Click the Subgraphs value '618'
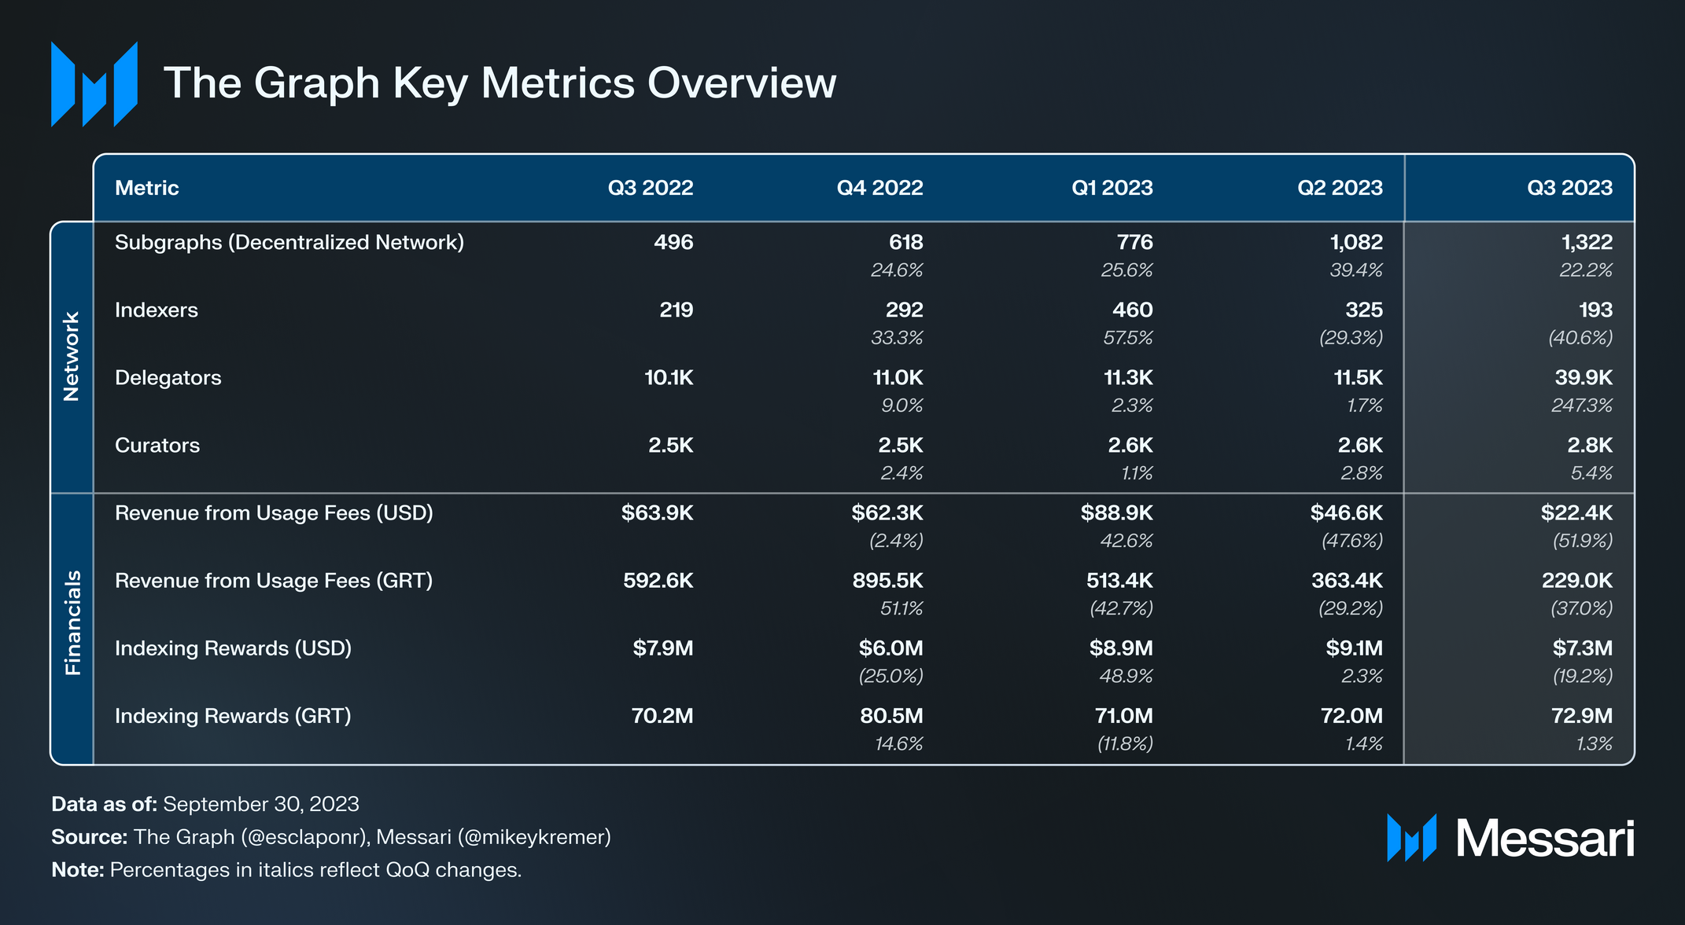The image size is (1685, 925). coord(905,242)
